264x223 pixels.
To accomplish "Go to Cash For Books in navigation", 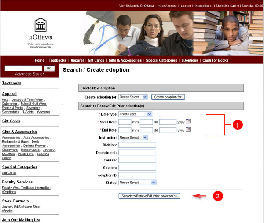I will point(215,60).
